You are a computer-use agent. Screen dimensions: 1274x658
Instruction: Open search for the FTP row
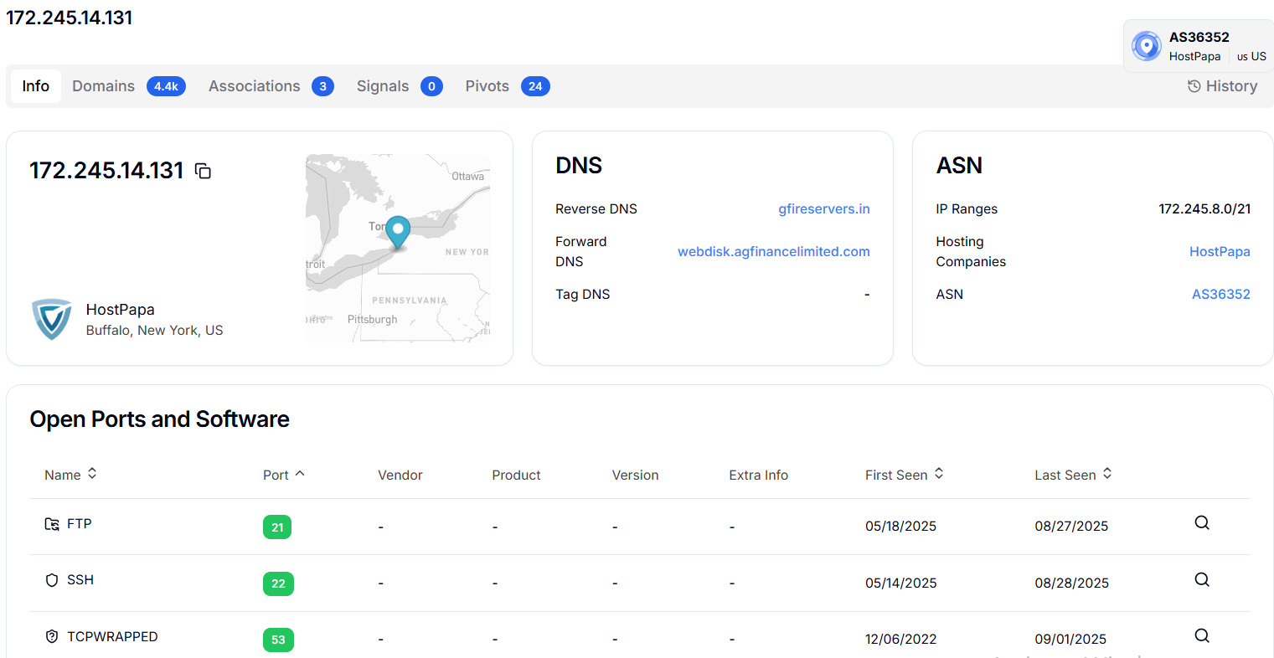(1202, 523)
